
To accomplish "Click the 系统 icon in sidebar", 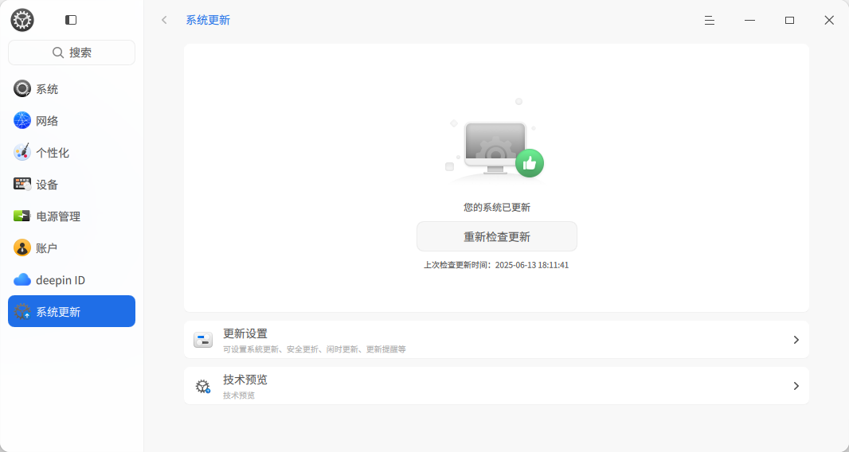I will click(22, 89).
